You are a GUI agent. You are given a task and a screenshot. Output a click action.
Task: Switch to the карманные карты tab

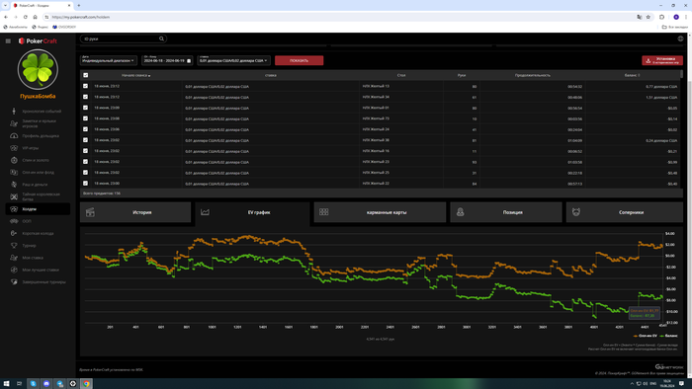380,212
